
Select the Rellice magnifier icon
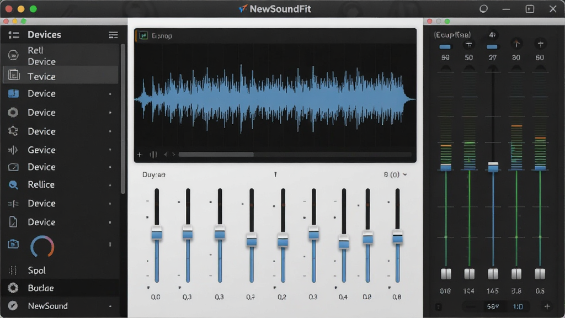[13, 185]
